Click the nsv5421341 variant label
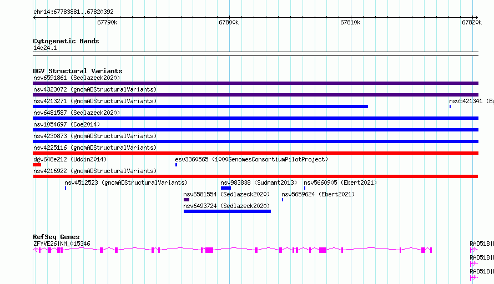The width and height of the screenshot is (494, 284). (x=471, y=101)
